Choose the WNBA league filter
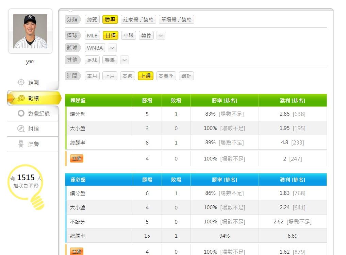This screenshot has width=346, height=255. (x=95, y=48)
